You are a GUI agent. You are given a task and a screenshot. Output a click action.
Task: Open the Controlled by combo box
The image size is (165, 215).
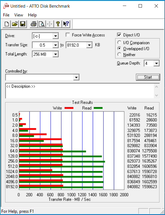click(42, 77)
